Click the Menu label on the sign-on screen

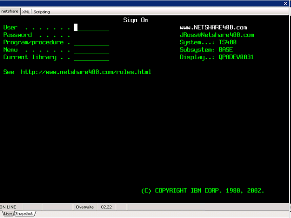11,50
